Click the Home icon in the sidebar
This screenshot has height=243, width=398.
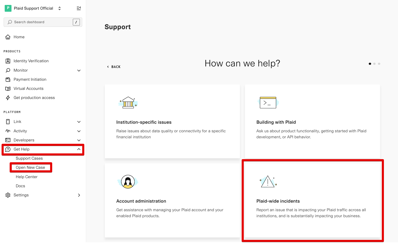point(8,37)
